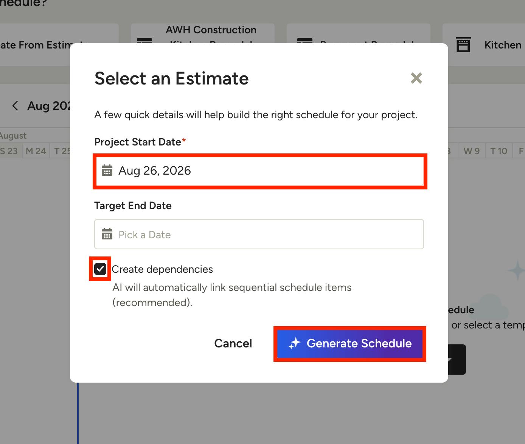
Task: Click Generate Schedule button
Action: [350, 344]
